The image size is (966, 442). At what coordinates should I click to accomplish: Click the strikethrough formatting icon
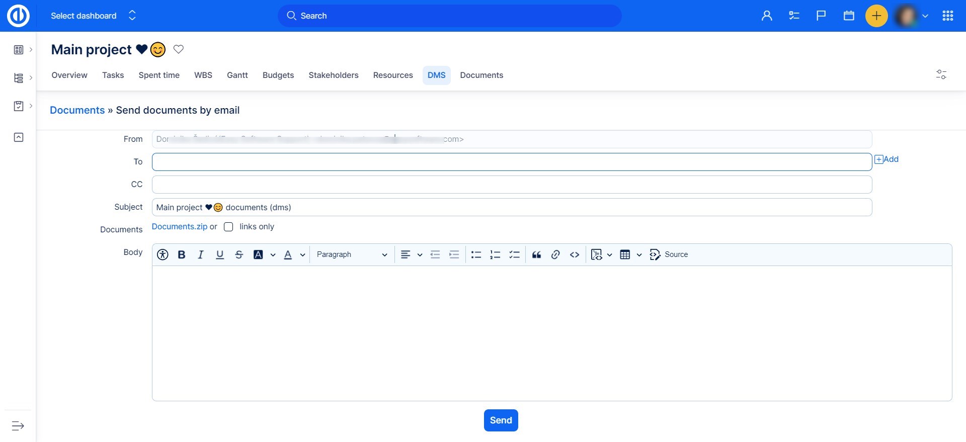tap(239, 255)
